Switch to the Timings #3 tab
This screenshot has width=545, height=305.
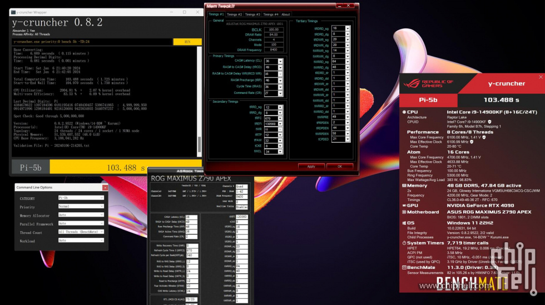252,14
